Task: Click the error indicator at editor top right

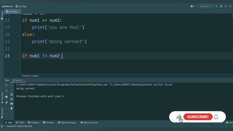Action: point(232,16)
